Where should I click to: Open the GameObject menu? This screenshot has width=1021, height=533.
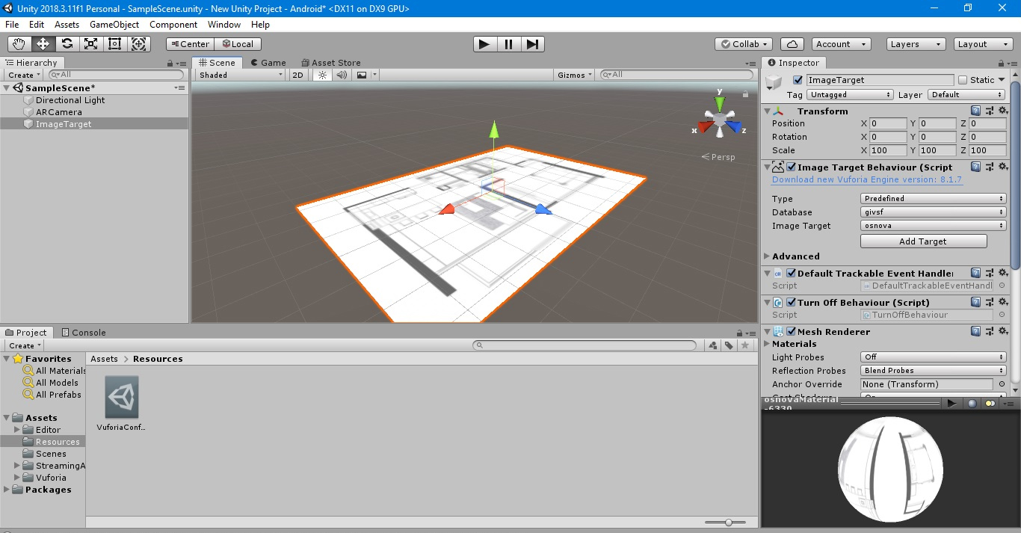[114, 25]
